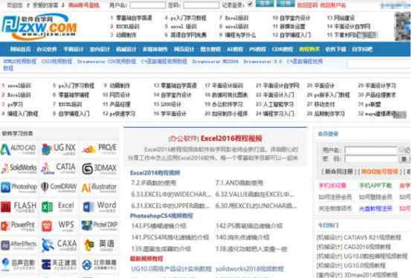The image size is (412, 278).
Task: Open the SolidWorks tutorials icon
Action: click(19, 168)
